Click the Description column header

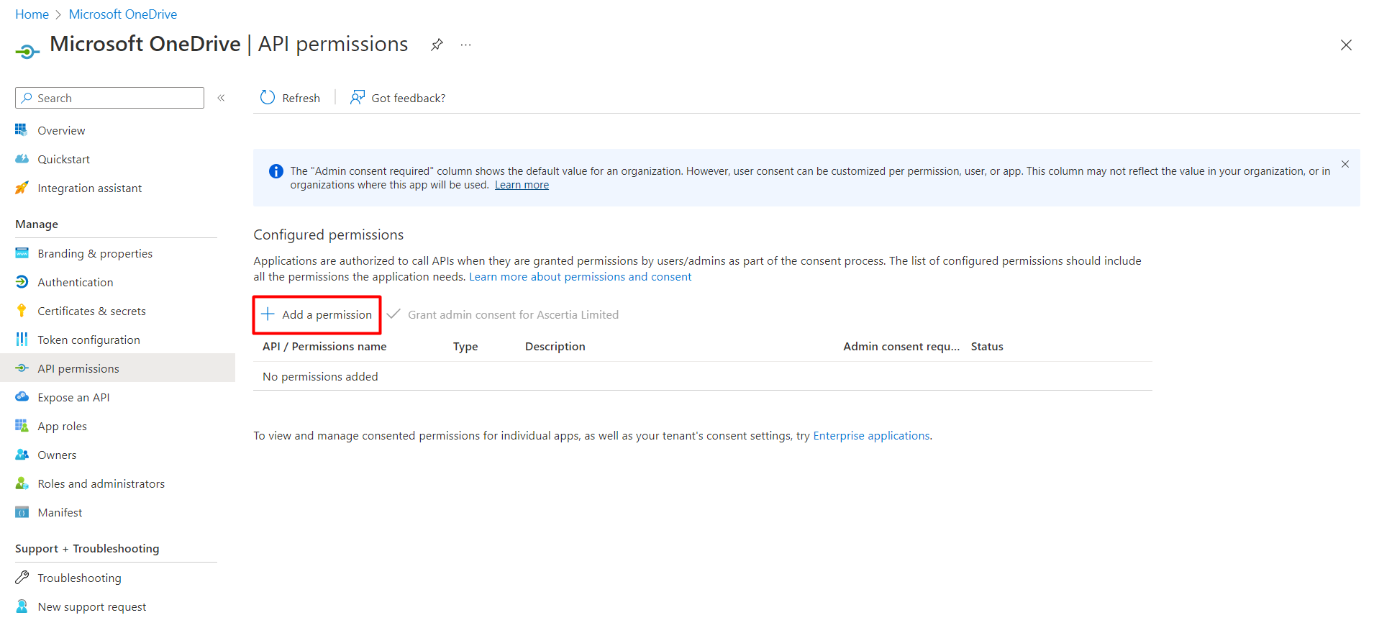(x=555, y=346)
